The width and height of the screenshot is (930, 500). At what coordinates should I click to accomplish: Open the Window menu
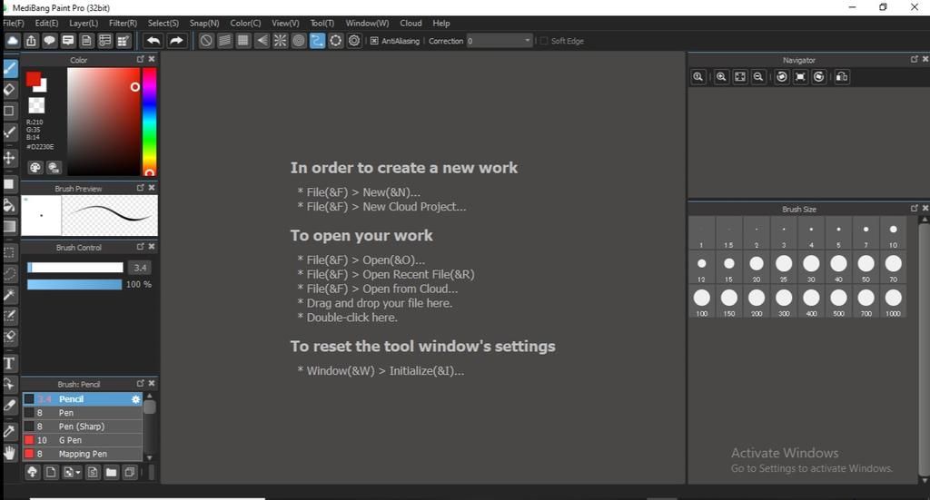[x=367, y=23]
